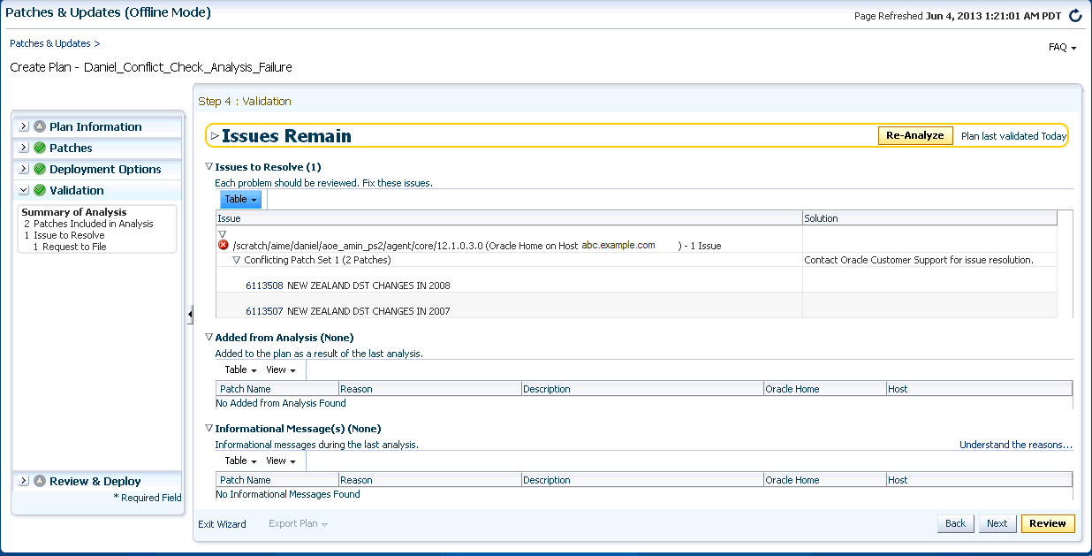Click the Review button
This screenshot has height=556, width=1092.
1048,523
